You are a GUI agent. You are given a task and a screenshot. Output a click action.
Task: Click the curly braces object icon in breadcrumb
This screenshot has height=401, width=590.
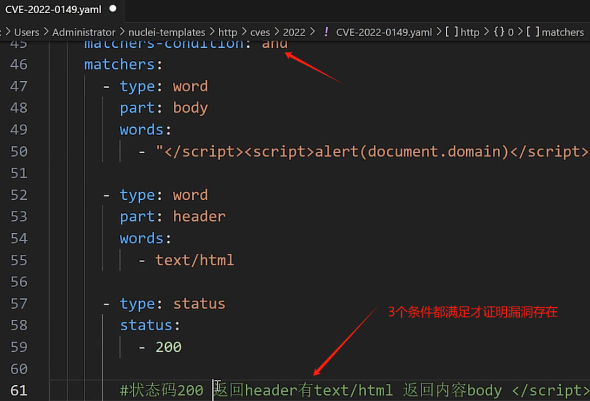coord(499,32)
